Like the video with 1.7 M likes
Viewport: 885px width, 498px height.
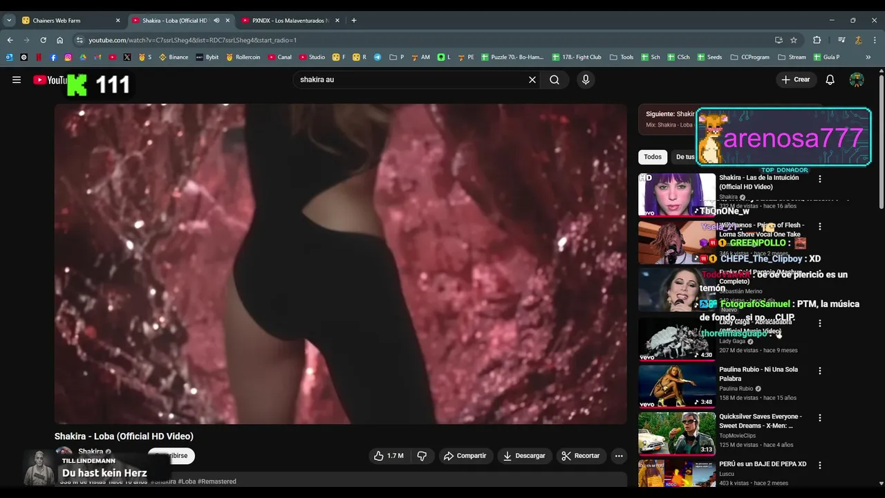tap(389, 456)
